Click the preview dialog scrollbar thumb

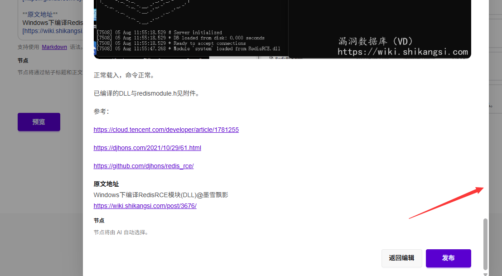tap(486, 244)
